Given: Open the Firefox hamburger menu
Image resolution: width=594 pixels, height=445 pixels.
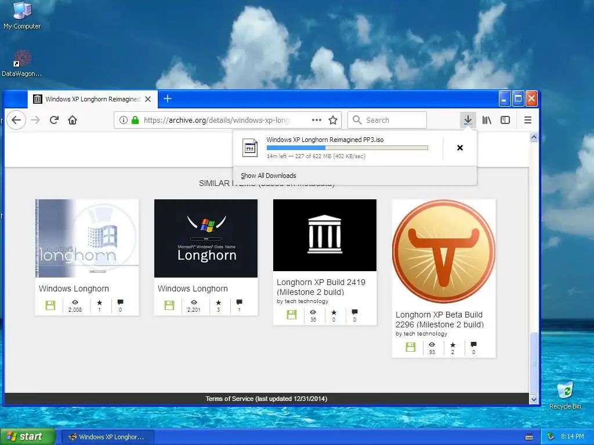Looking at the screenshot, I should point(528,121).
